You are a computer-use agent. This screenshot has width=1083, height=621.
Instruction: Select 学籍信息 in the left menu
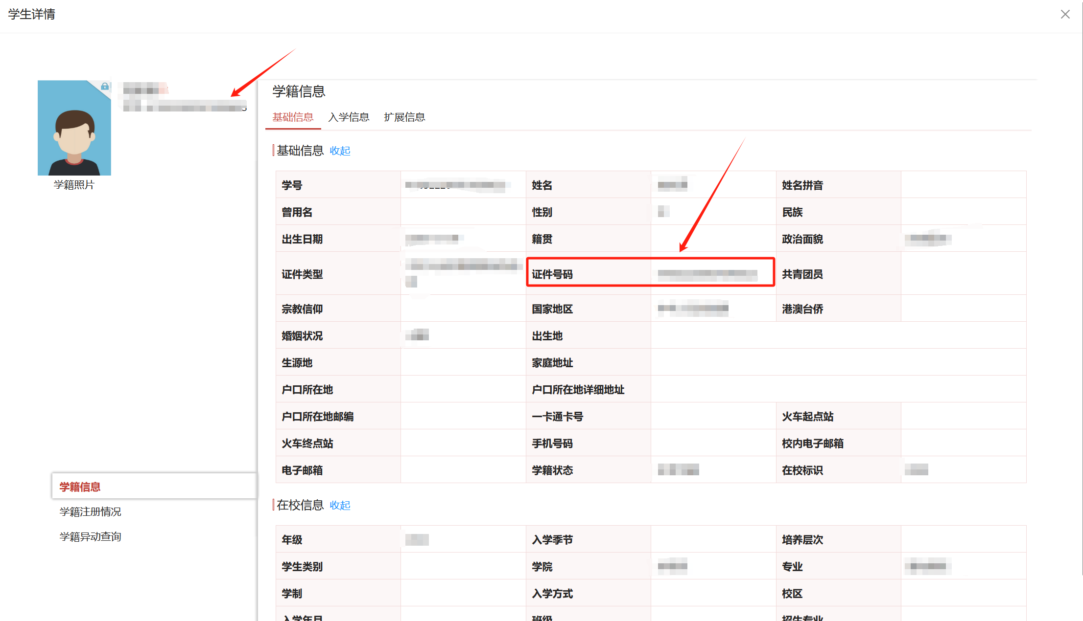point(80,487)
